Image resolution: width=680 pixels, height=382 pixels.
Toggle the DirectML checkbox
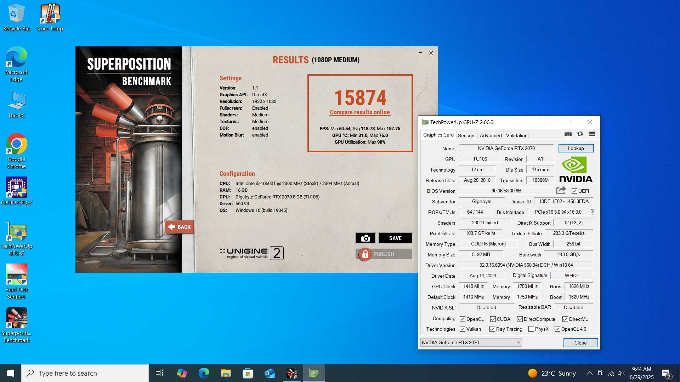tap(565, 319)
